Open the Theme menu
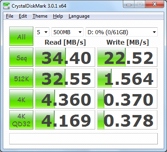This screenshot has width=167, height=152. point(40,16)
